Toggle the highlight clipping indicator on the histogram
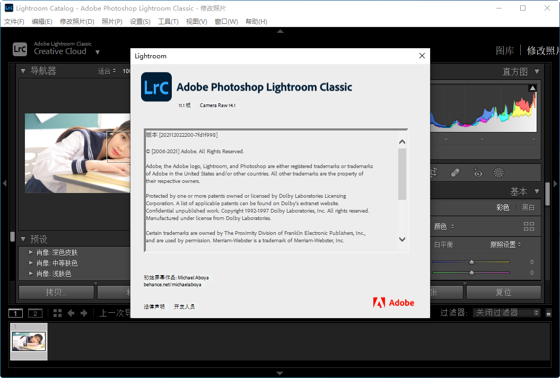Image resolution: width=560 pixels, height=378 pixels. (531, 87)
